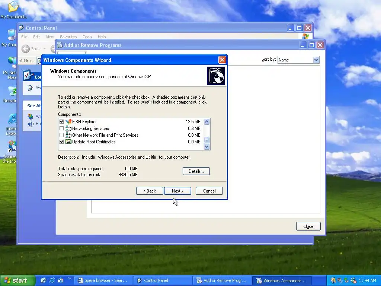Image resolution: width=381 pixels, height=286 pixels.
Task: Cancel the Windows Components Wizard
Action: (209, 191)
